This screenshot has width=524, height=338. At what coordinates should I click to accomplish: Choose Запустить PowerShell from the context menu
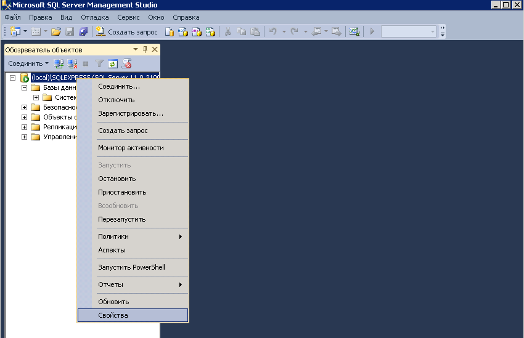click(133, 267)
